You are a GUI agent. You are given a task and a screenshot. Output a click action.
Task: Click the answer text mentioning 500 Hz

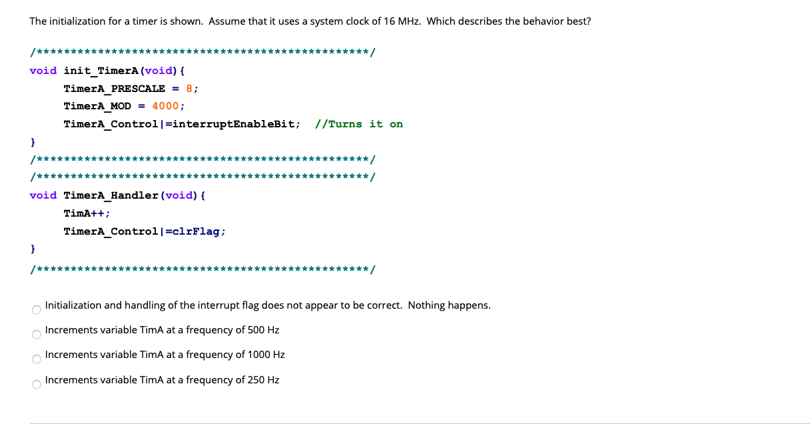click(x=162, y=329)
